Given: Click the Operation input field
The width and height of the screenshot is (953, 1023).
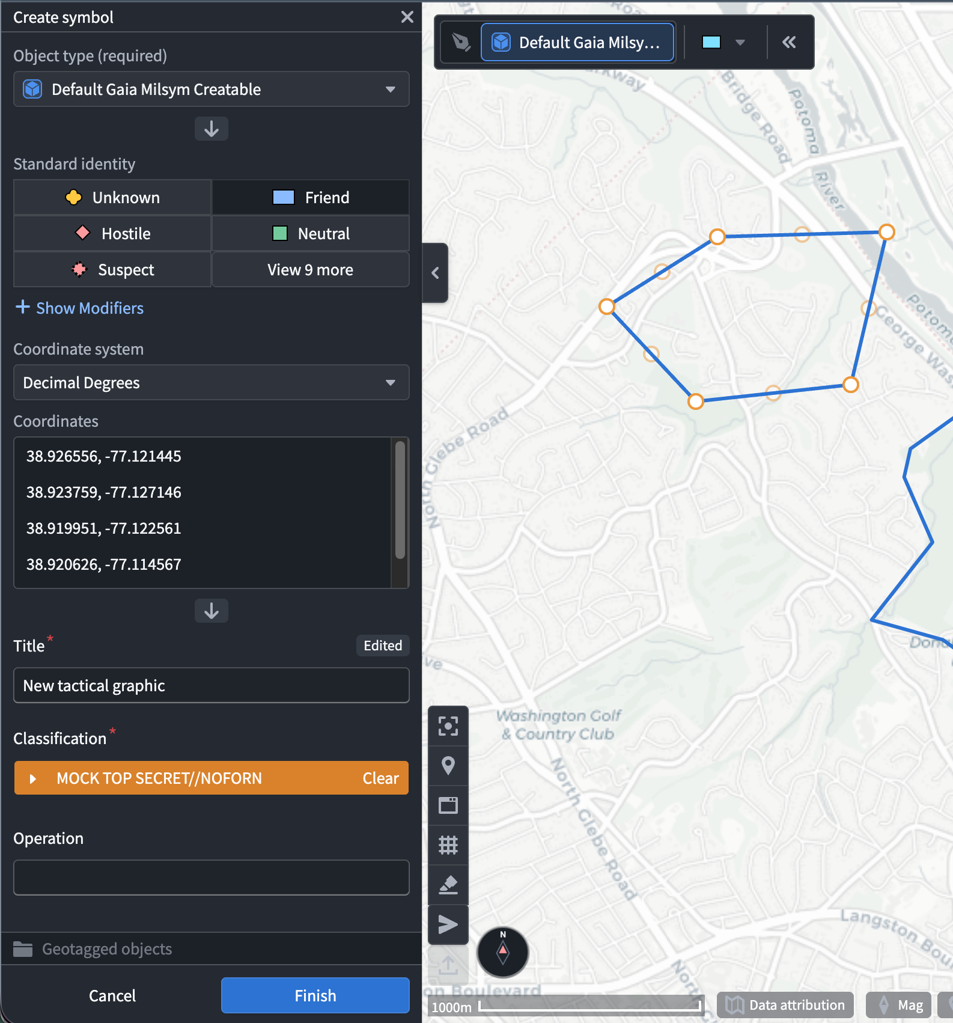Looking at the screenshot, I should (212, 878).
